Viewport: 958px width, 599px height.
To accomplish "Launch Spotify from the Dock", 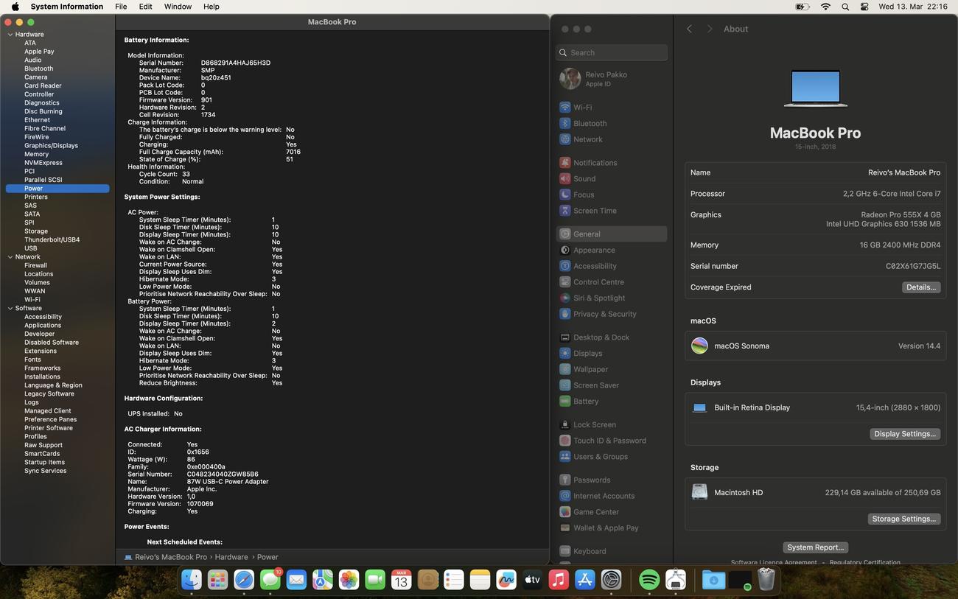I will [649, 581].
